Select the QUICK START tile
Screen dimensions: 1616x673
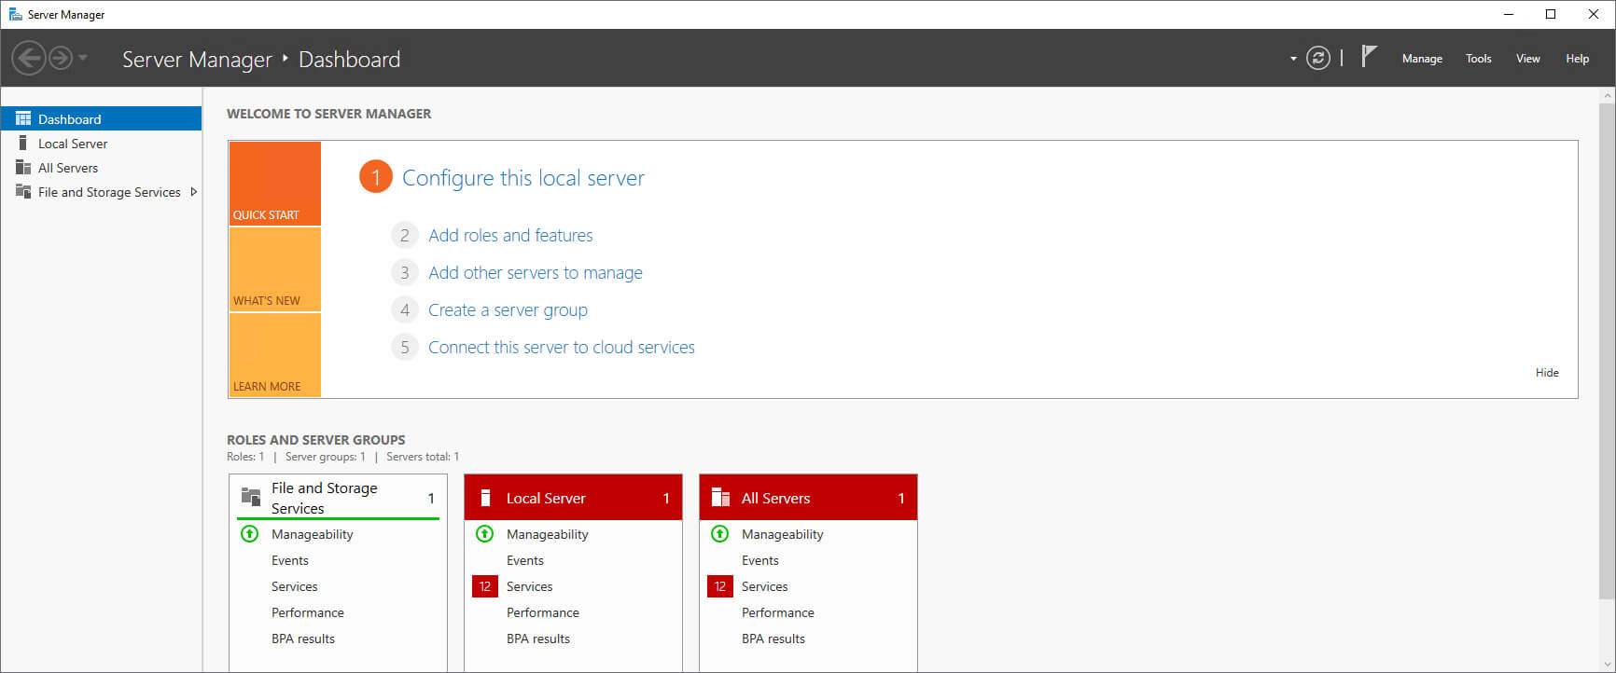[274, 183]
